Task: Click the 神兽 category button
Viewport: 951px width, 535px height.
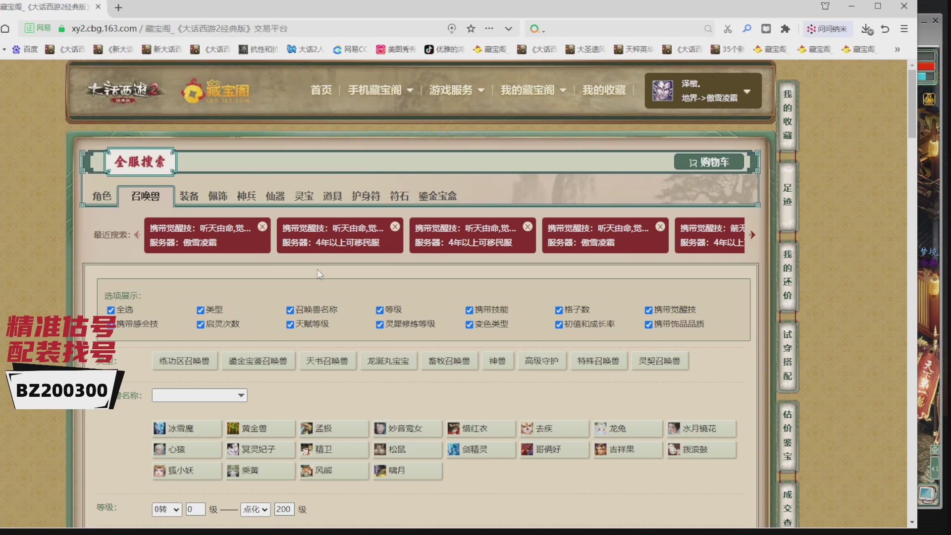Action: (x=498, y=361)
